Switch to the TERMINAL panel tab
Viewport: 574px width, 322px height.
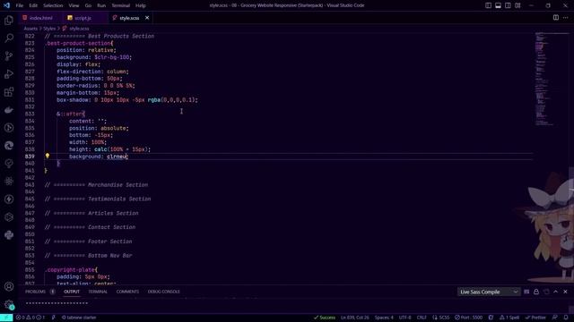98,292
